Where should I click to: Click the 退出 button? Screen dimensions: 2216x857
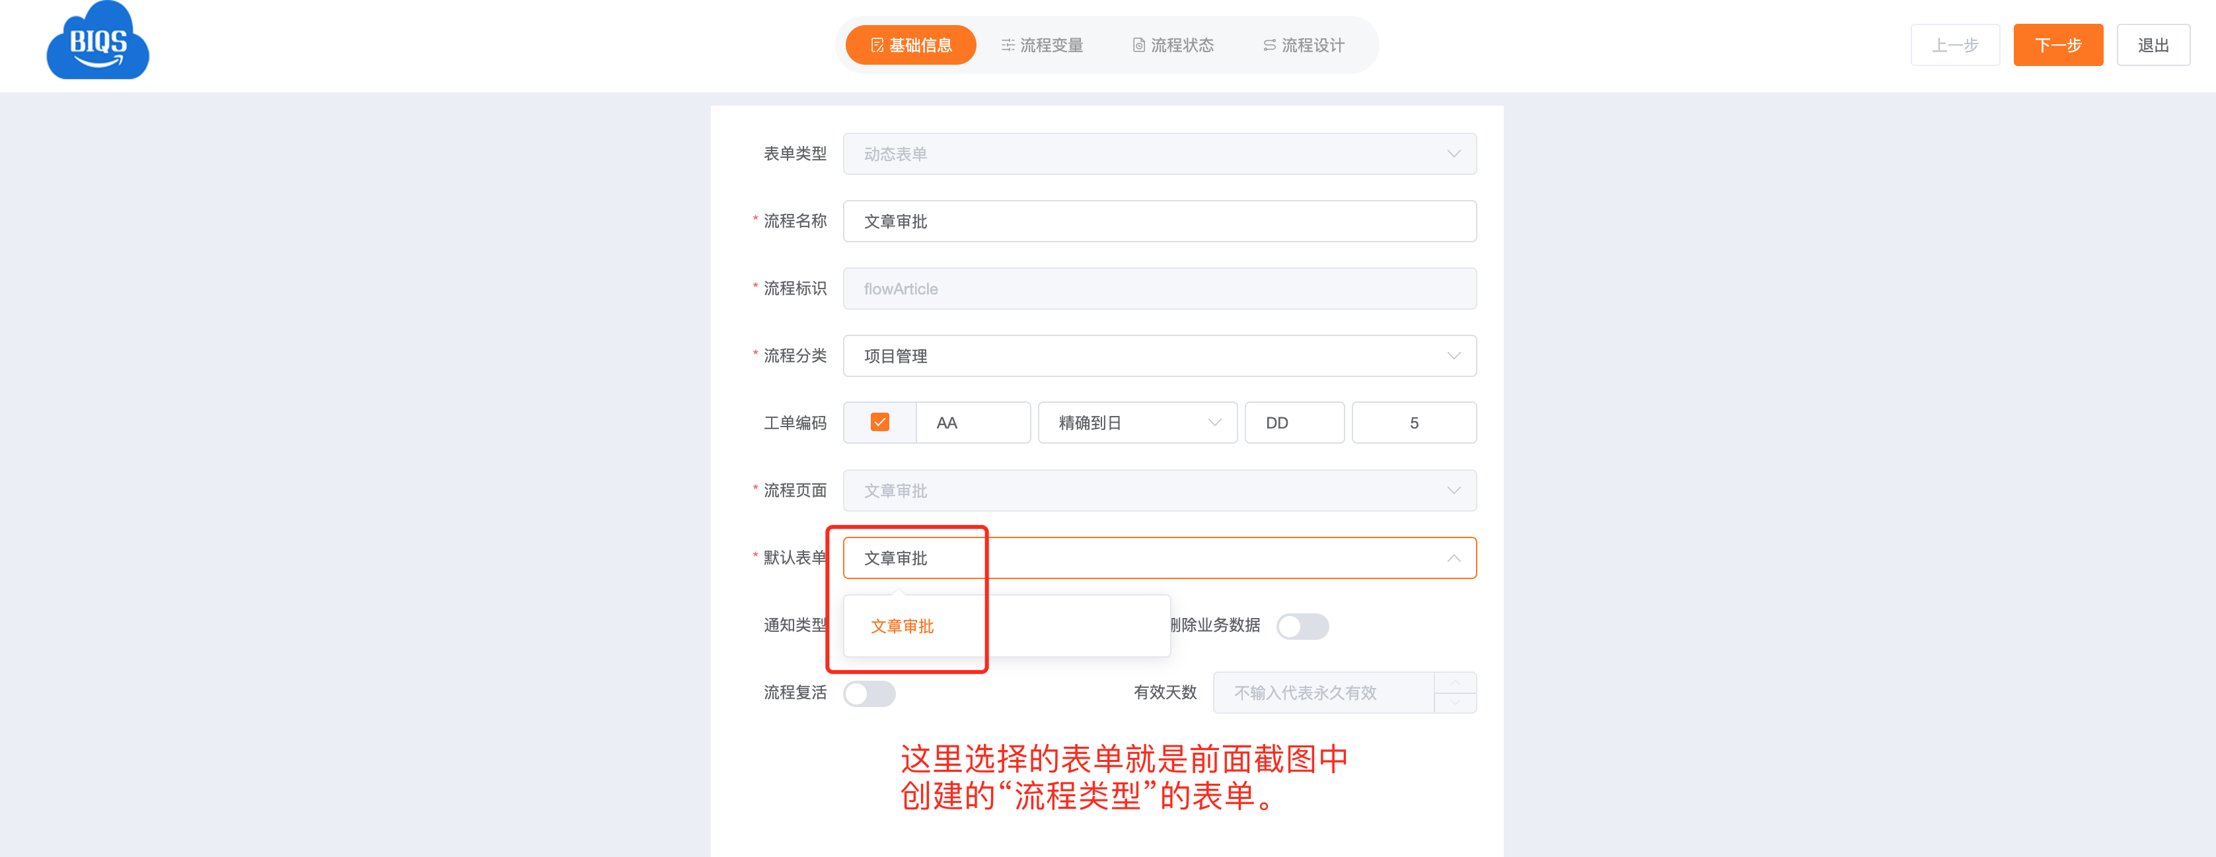tap(2153, 46)
